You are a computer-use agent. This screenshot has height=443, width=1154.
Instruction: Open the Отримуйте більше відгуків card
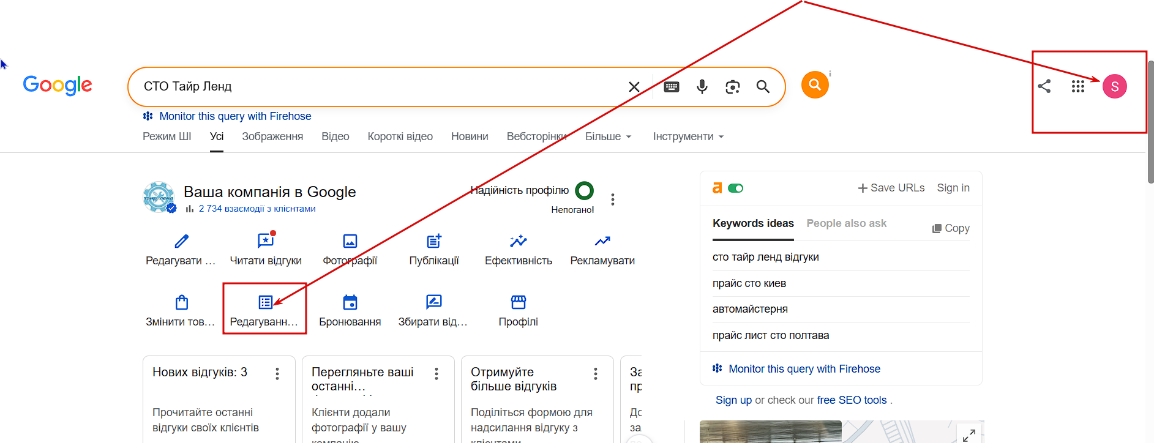coord(538,400)
